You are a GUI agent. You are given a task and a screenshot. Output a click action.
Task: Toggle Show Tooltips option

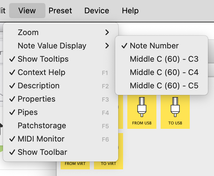[43, 59]
